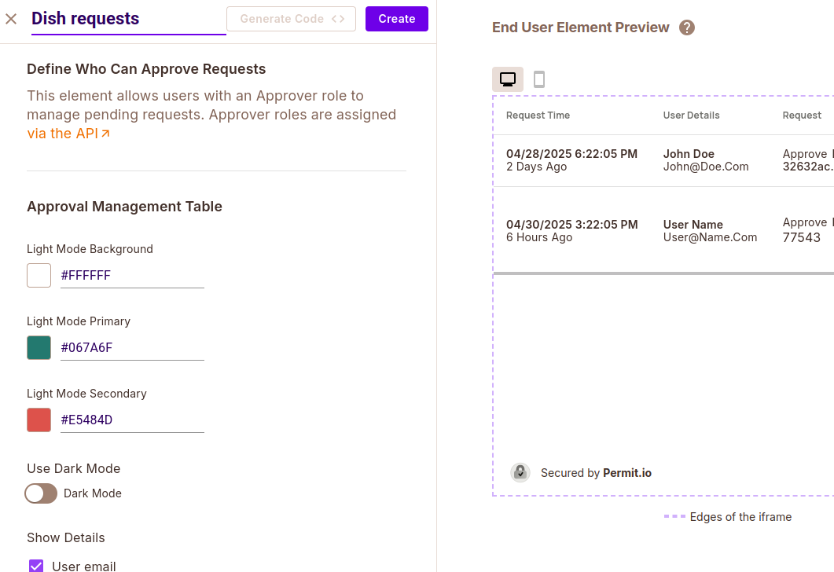Close the Dish requests editor

point(11,19)
